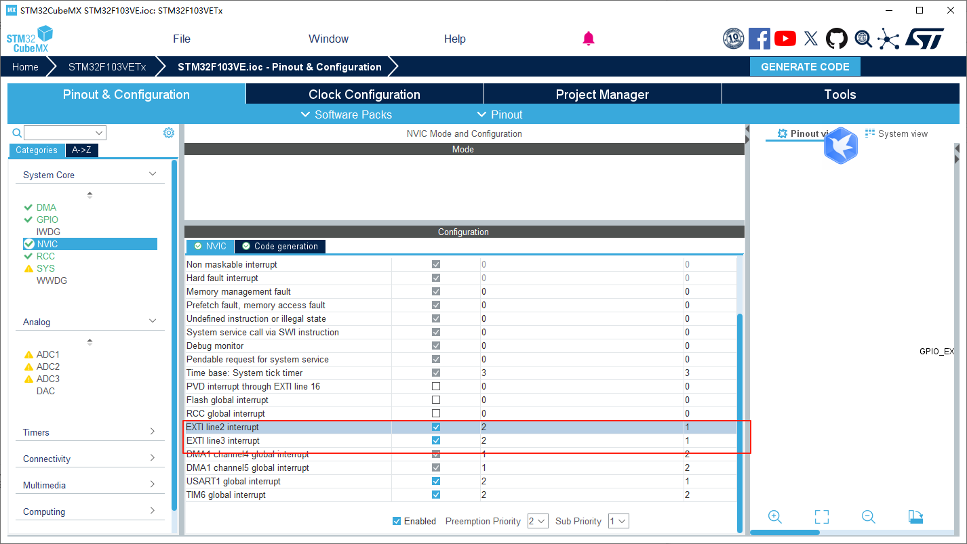Click in the peripheral search input field
Screen dimensions: 967x544
pyautogui.click(x=59, y=133)
